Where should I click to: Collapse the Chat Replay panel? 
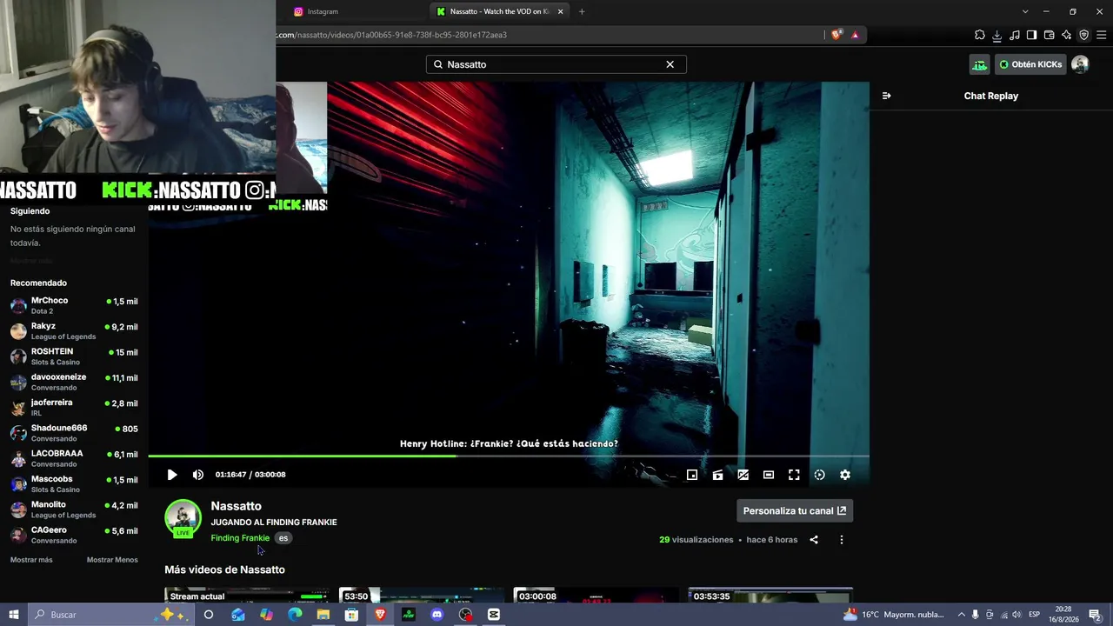point(886,96)
